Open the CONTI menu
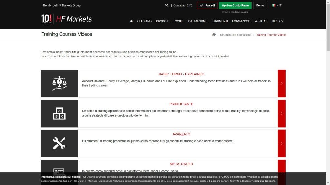330x185 pixels. point(179,21)
